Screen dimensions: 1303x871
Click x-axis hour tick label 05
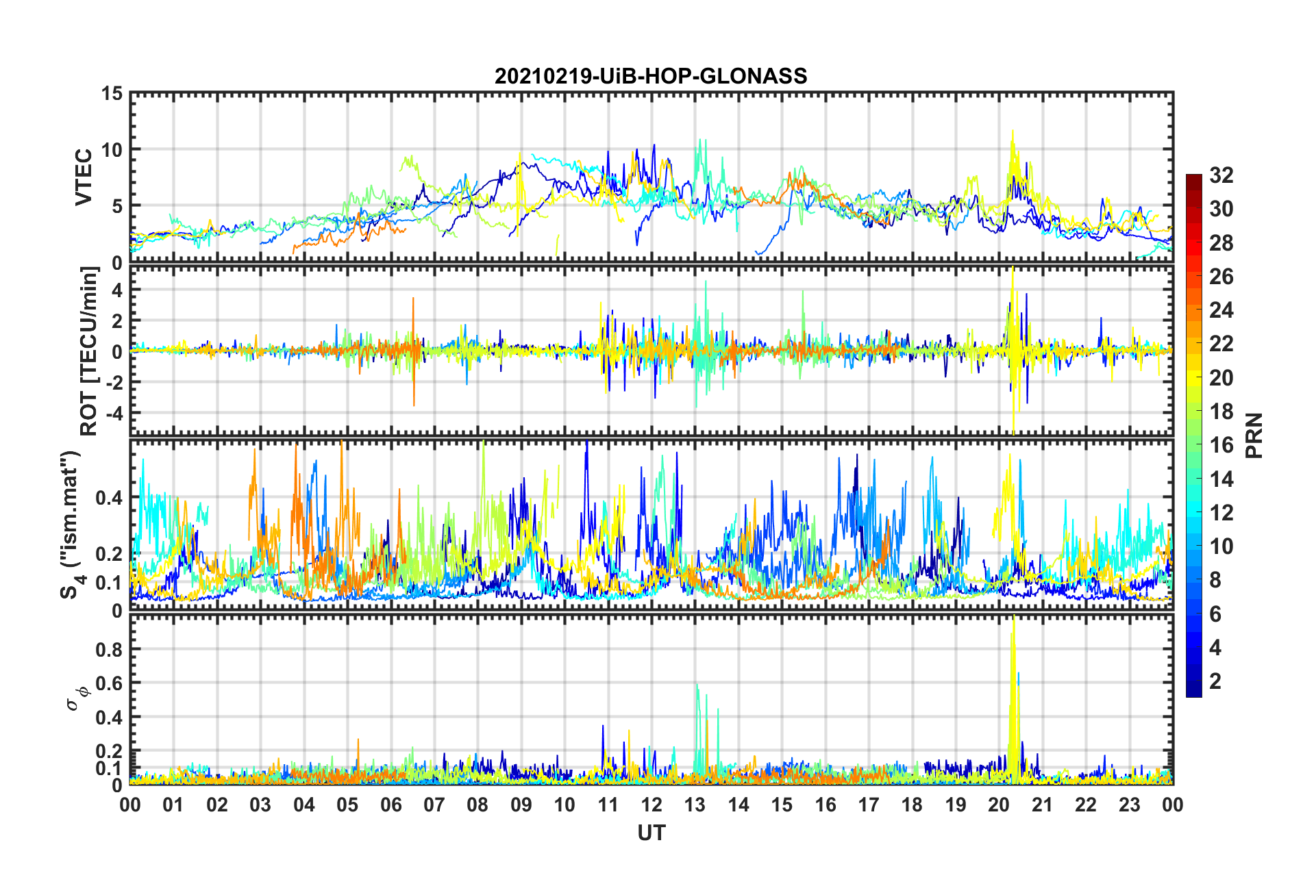(347, 805)
